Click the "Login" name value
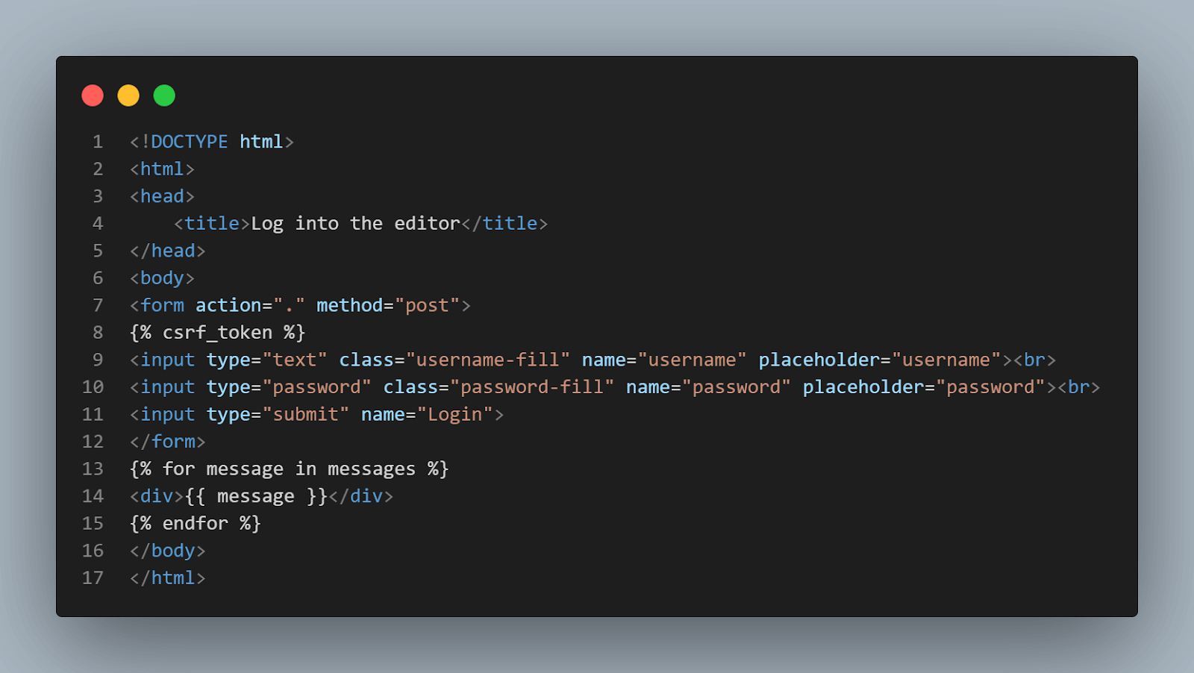 click(x=455, y=414)
